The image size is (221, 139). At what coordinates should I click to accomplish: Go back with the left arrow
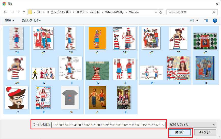pyautogui.click(x=5, y=12)
